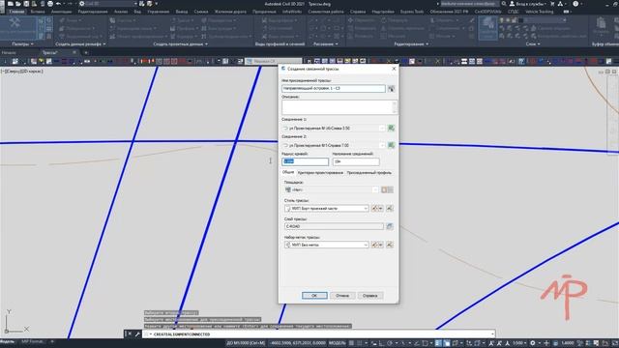The height and width of the screenshot is (348, 619).
Task: Click the add new drawing tab plus icon
Action: point(86,52)
